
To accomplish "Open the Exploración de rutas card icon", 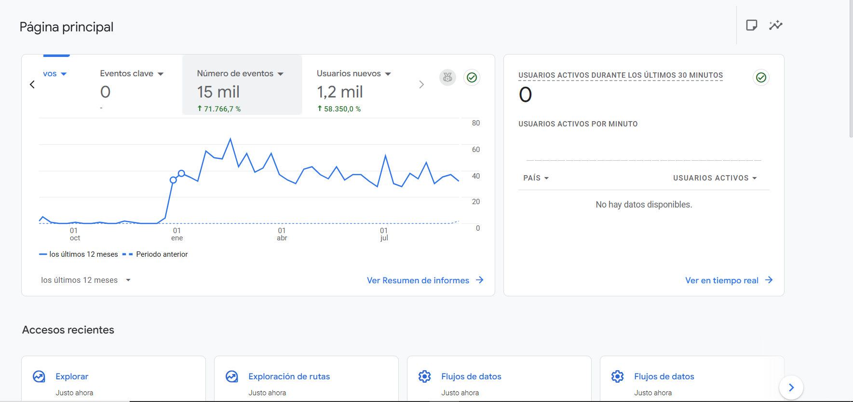I will point(232,376).
